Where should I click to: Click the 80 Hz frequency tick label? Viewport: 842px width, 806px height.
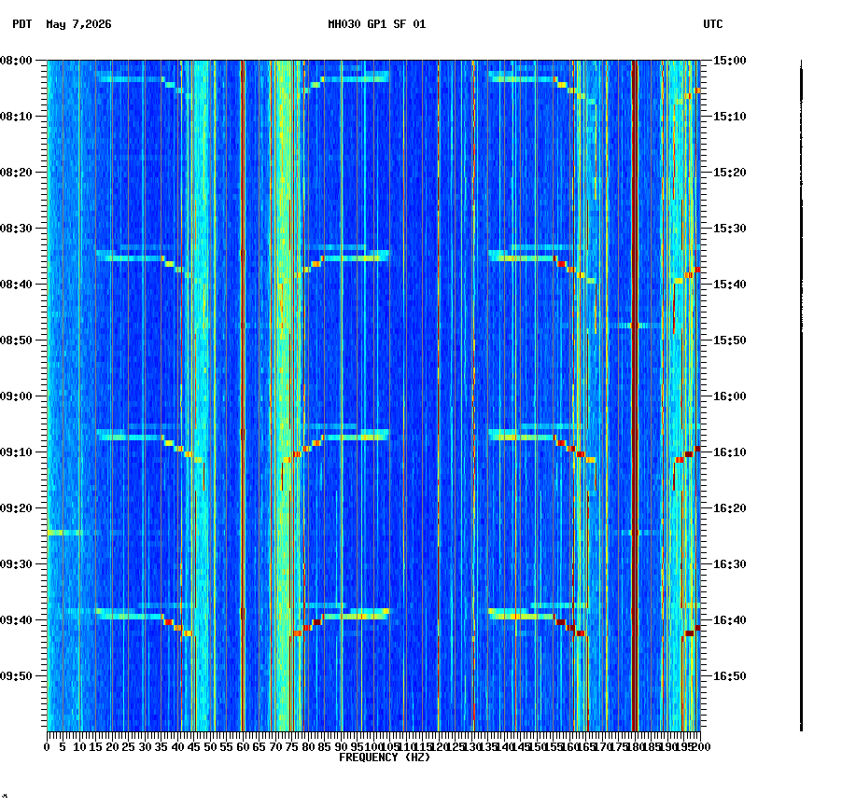(x=308, y=747)
